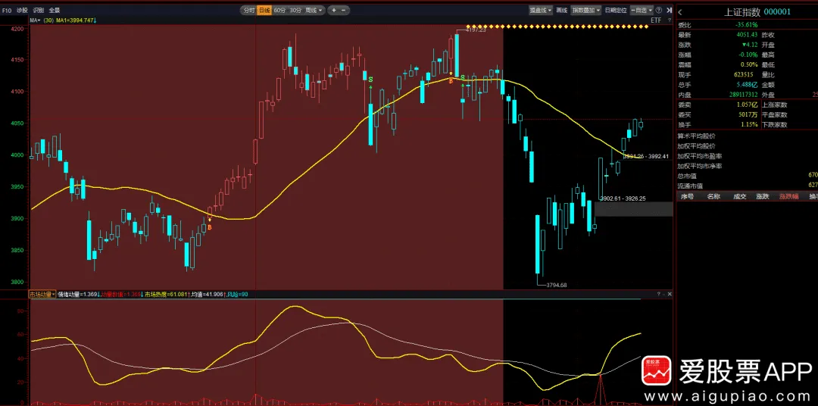Open sub-chart help question mark icon
This screenshot has width=818, height=406.
658,295
